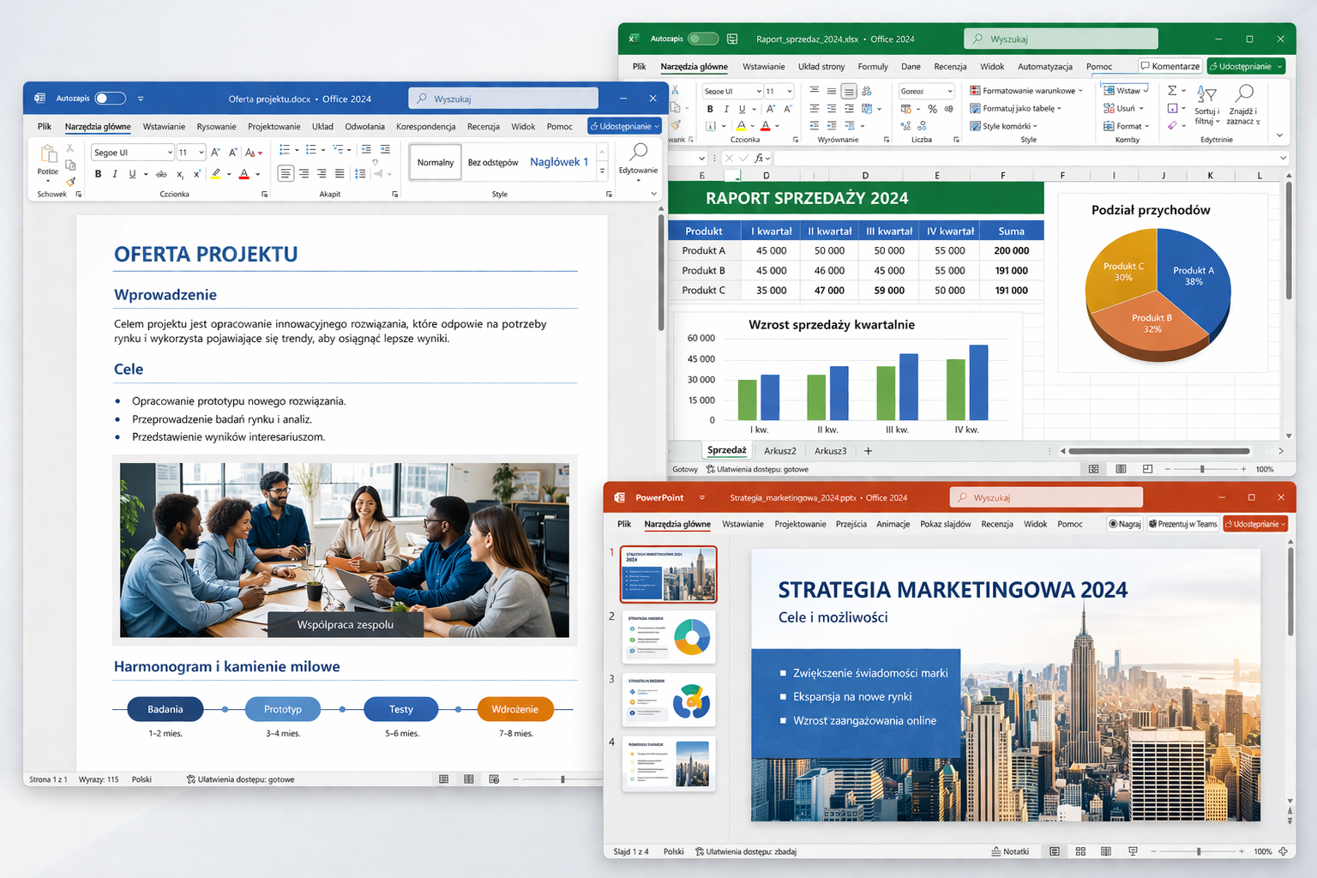The width and height of the screenshot is (1317, 878).
Task: Click the Format Painter brush in Word
Action: point(71,182)
